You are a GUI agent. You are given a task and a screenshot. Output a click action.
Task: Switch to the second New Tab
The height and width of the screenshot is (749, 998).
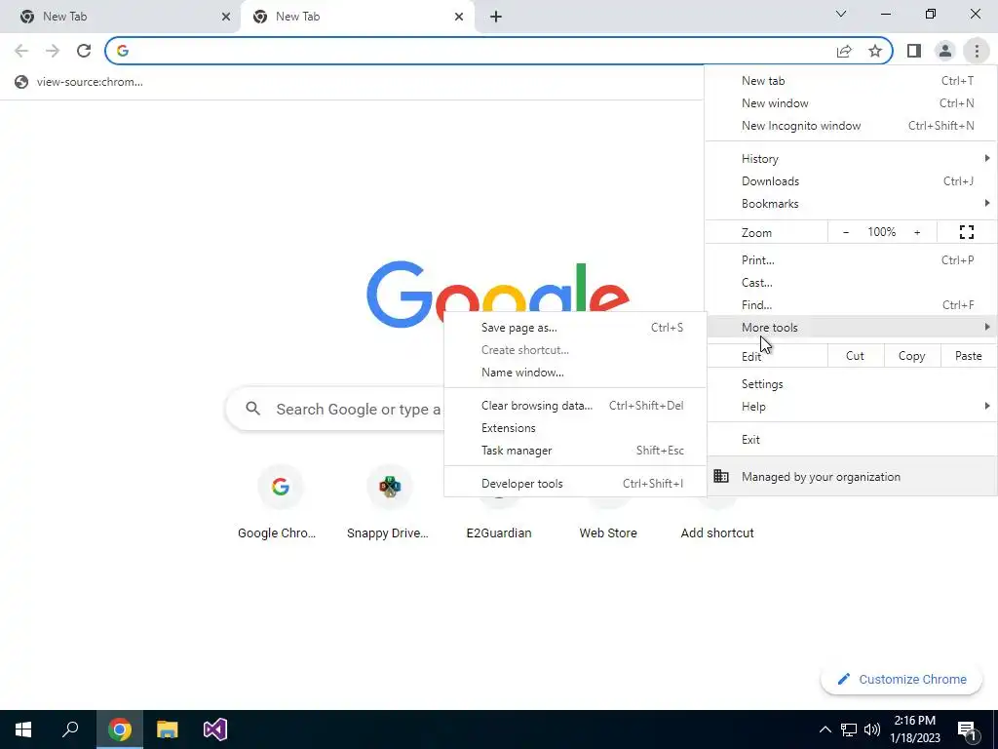coord(357,17)
